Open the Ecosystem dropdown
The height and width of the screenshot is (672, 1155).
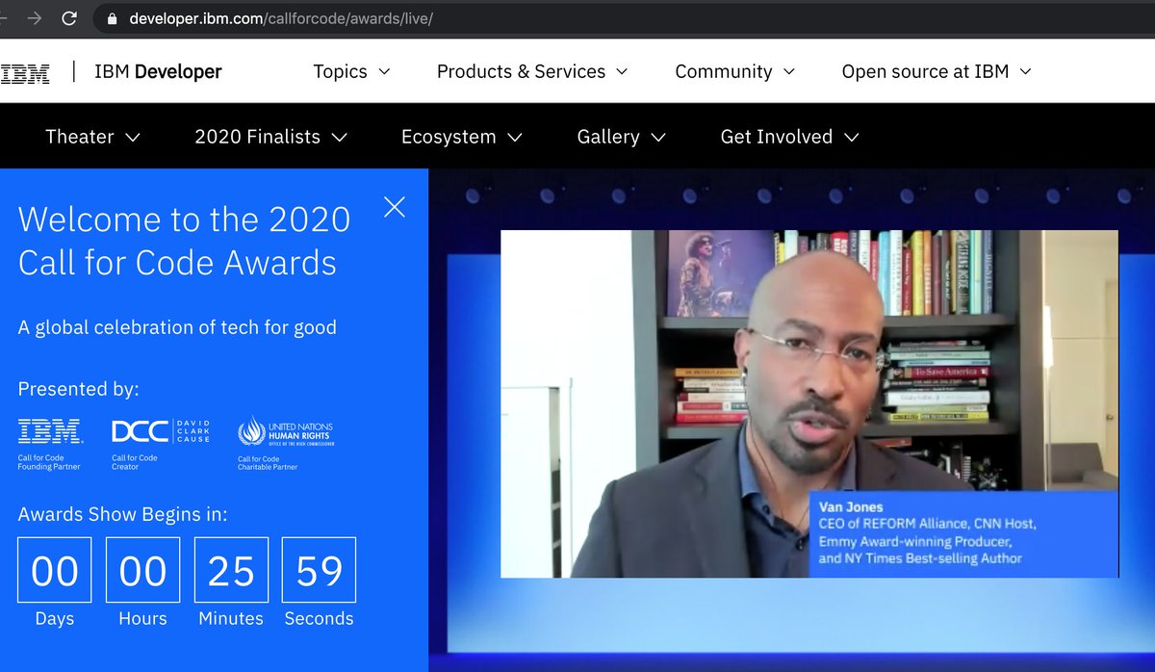(461, 137)
